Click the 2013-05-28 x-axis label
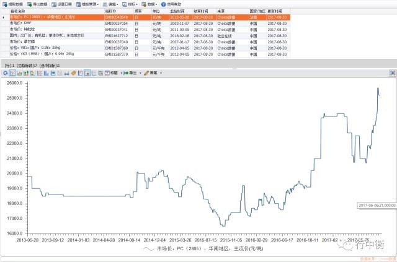397x262 pixels. (x=27, y=240)
